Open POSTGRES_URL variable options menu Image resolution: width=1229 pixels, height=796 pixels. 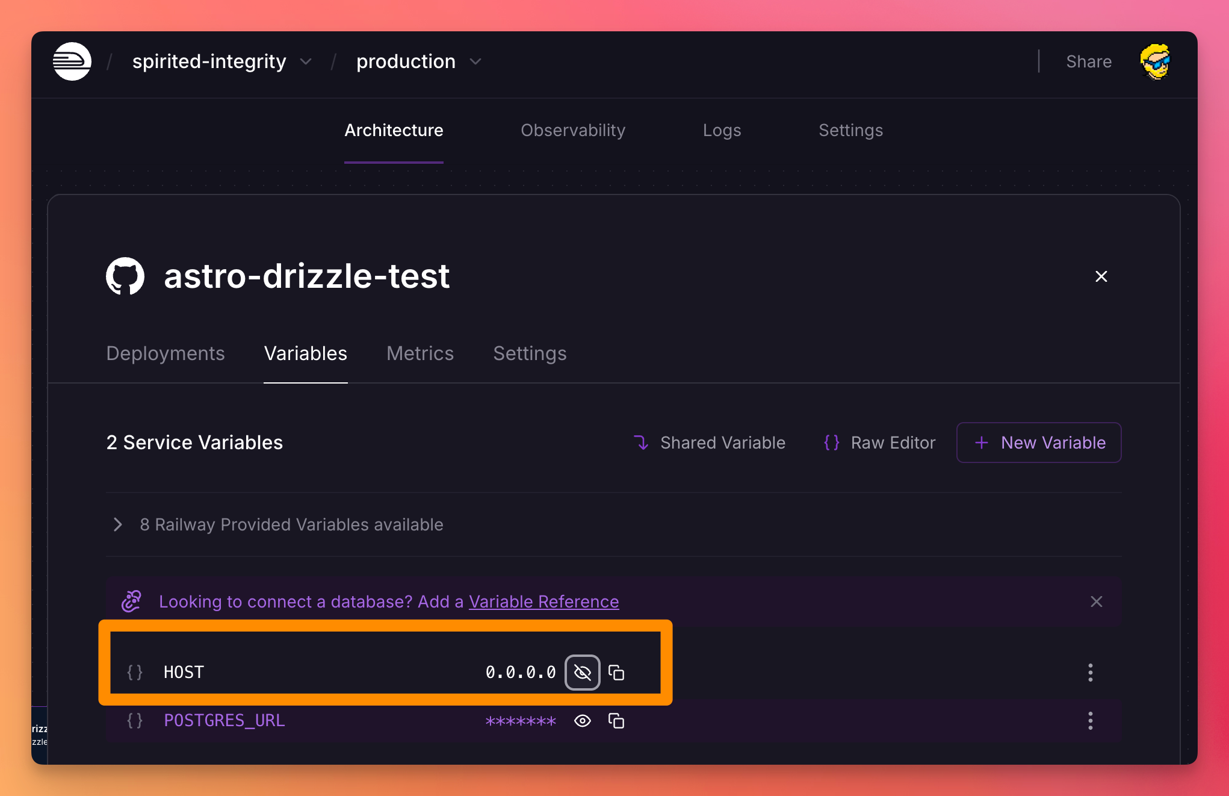click(x=1090, y=721)
